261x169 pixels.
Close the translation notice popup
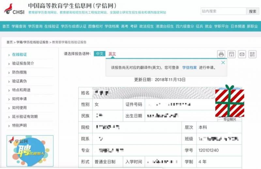pos(223,62)
